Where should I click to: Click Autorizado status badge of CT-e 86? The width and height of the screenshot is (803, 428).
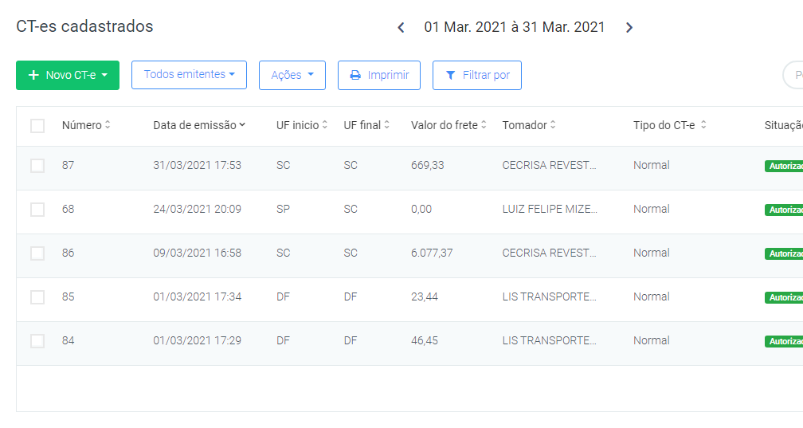point(784,253)
